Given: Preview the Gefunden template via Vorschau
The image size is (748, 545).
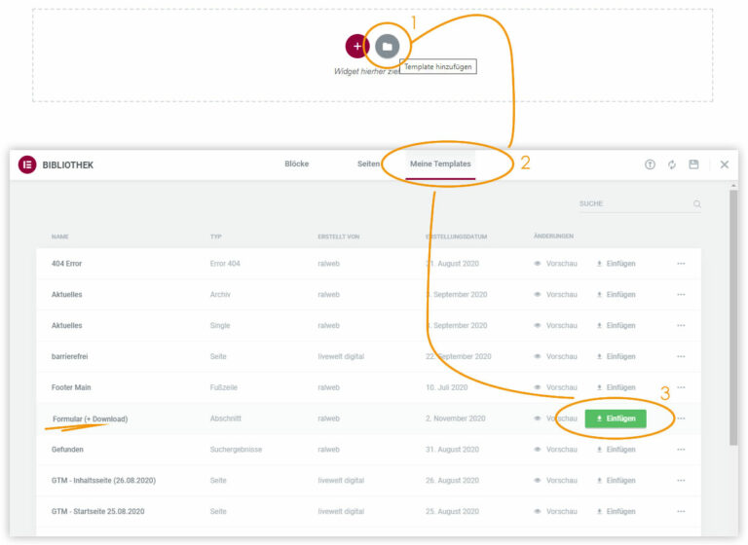Looking at the screenshot, I should pos(555,450).
